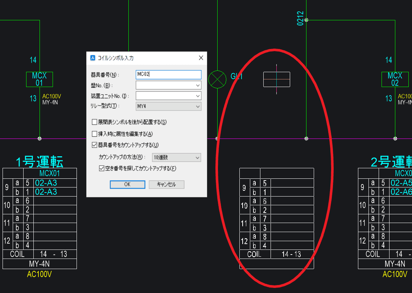The height and width of the screenshot is (293, 412).
Task: Enable 展開表シンボルを後から配置する checkbox
Action: 95,122
